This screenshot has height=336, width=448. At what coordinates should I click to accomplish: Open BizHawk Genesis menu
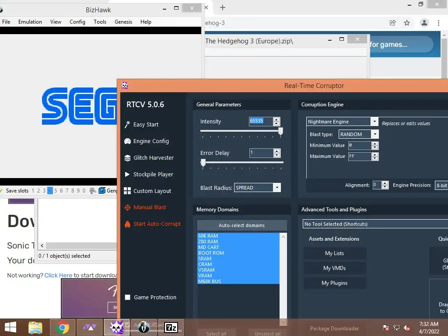click(x=123, y=22)
